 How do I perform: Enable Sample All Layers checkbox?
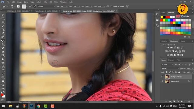tap(111, 6)
